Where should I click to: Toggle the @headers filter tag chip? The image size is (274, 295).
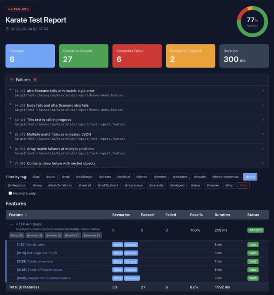click(180, 177)
